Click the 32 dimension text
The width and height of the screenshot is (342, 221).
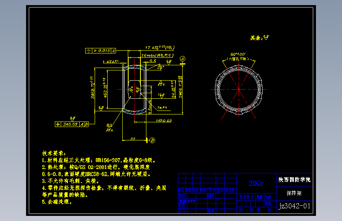[133, 139]
